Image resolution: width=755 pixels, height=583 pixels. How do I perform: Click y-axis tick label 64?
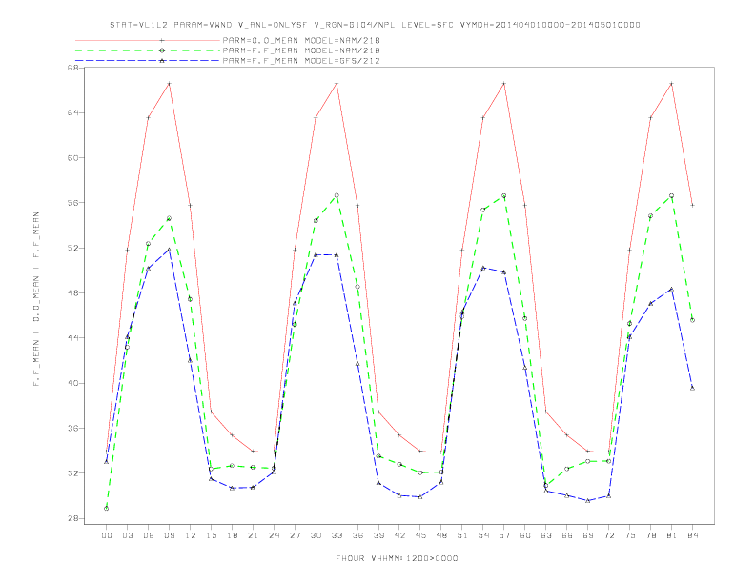pyautogui.click(x=72, y=112)
